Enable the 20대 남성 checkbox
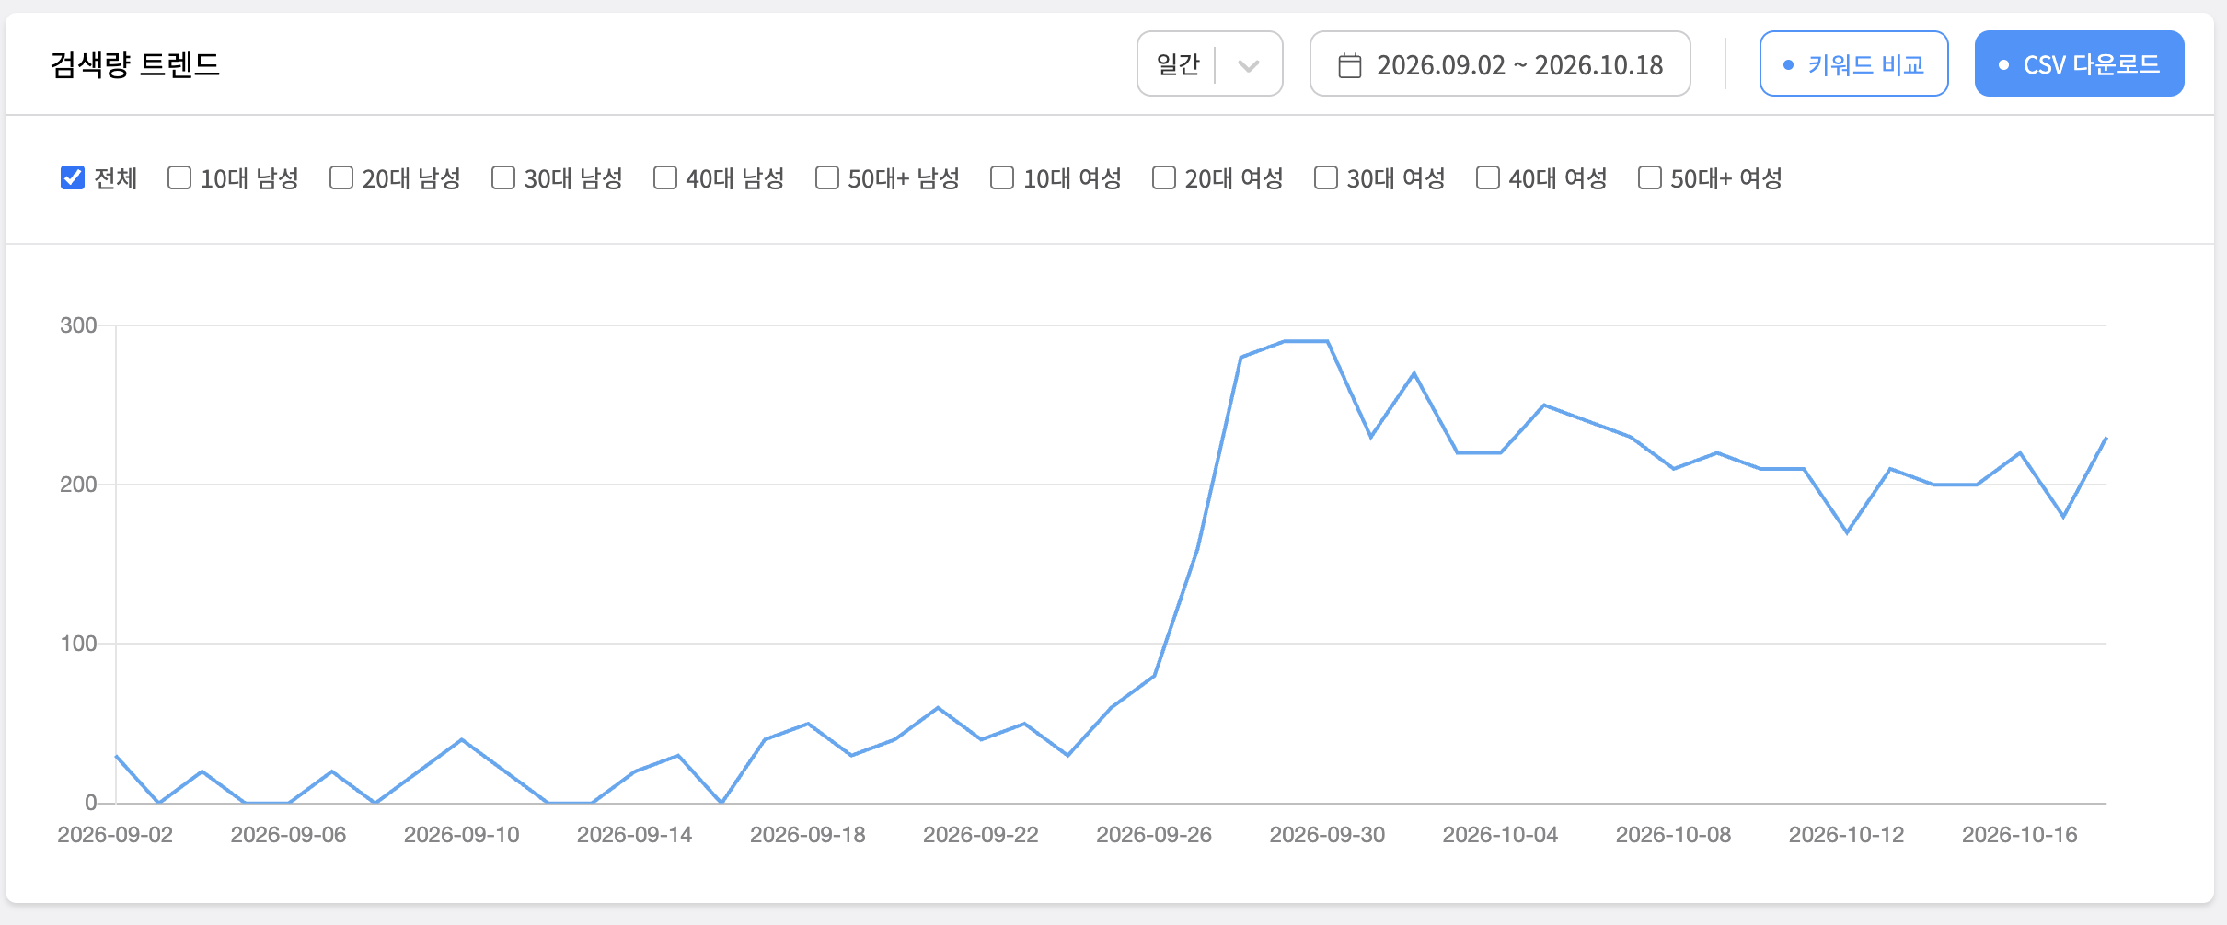2227x925 pixels. 341,177
